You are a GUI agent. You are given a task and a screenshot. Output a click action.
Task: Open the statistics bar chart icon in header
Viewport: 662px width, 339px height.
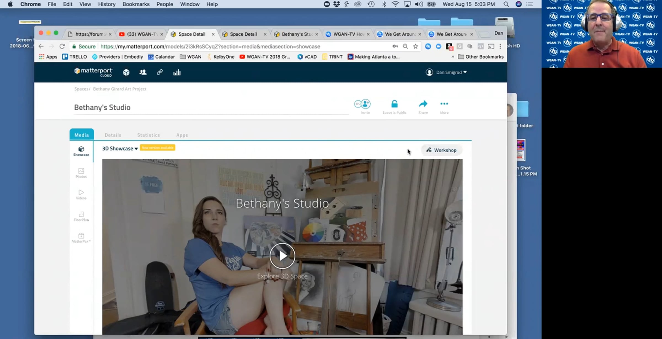pyautogui.click(x=177, y=72)
